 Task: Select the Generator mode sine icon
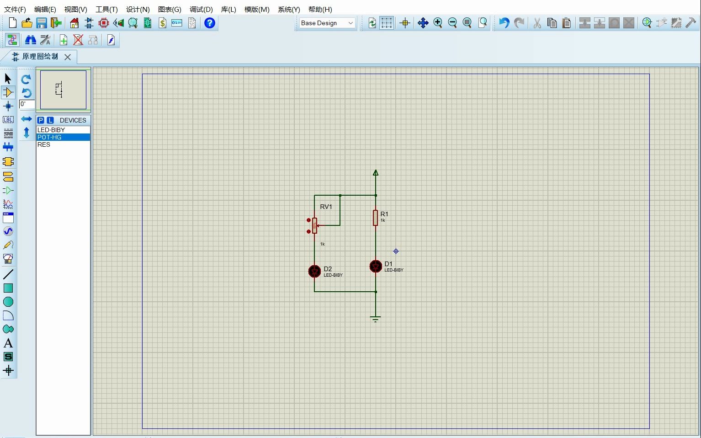(8, 231)
